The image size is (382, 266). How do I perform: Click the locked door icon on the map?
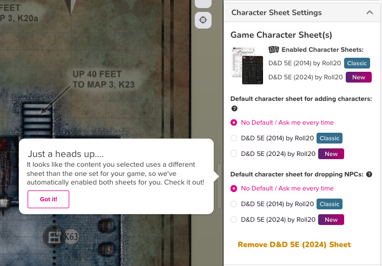point(54,236)
